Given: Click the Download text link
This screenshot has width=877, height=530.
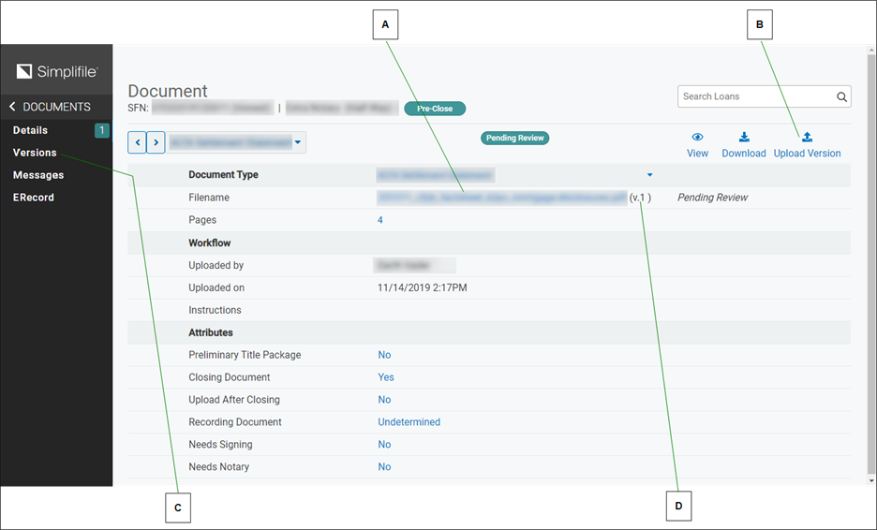Looking at the screenshot, I should [744, 154].
